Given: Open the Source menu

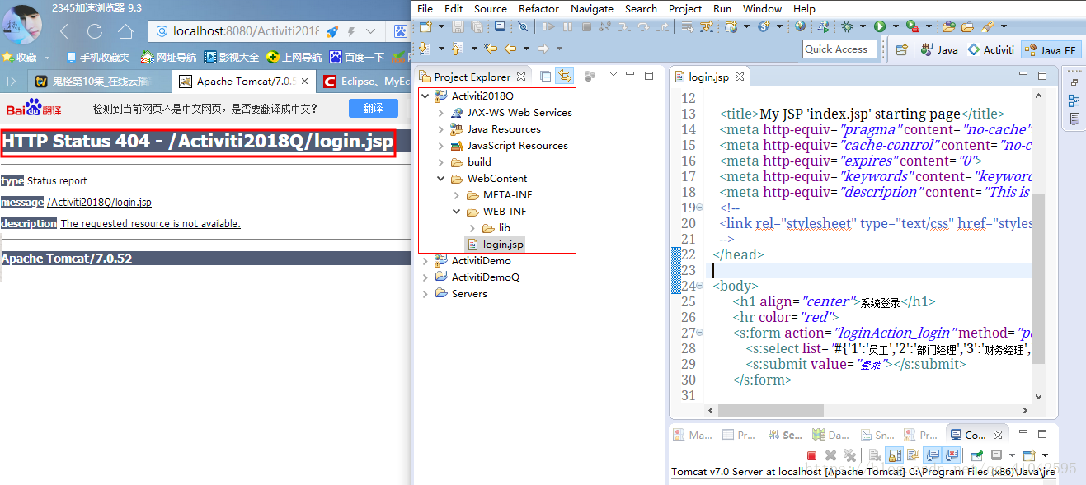Looking at the screenshot, I should 491,8.
